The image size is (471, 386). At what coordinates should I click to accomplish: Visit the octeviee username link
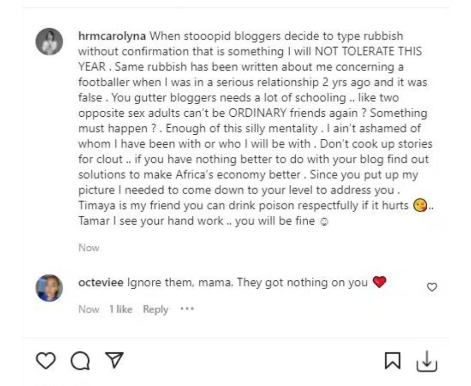pos(101,282)
